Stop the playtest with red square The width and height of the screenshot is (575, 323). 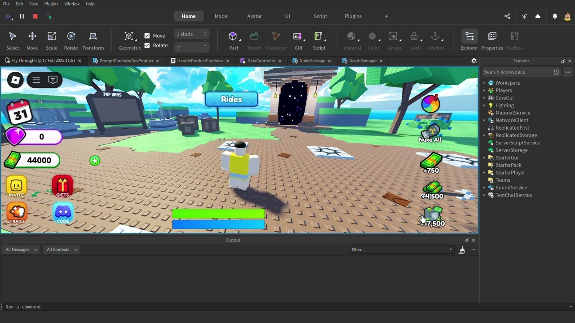click(x=35, y=16)
